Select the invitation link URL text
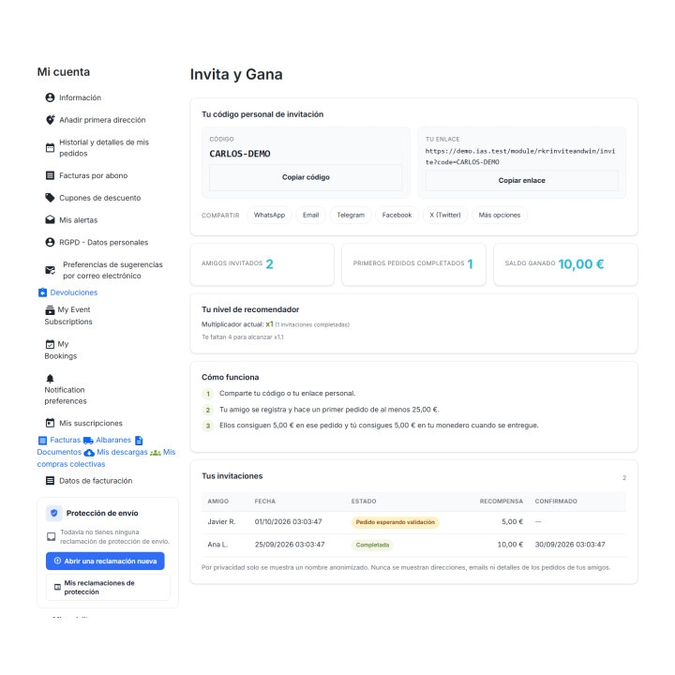The height and width of the screenshot is (675, 675). click(520, 157)
